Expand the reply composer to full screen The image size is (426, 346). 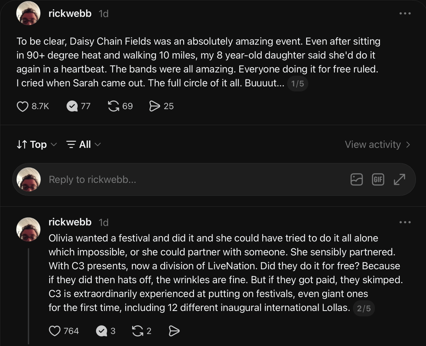399,180
